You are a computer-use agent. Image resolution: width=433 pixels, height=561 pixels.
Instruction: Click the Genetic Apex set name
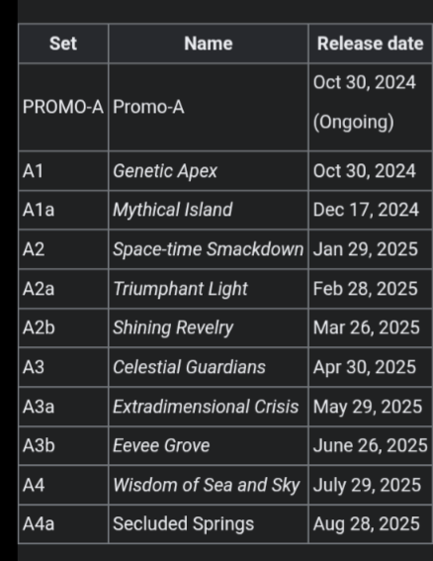[165, 171]
